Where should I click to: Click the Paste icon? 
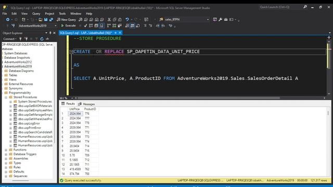tap(120, 20)
